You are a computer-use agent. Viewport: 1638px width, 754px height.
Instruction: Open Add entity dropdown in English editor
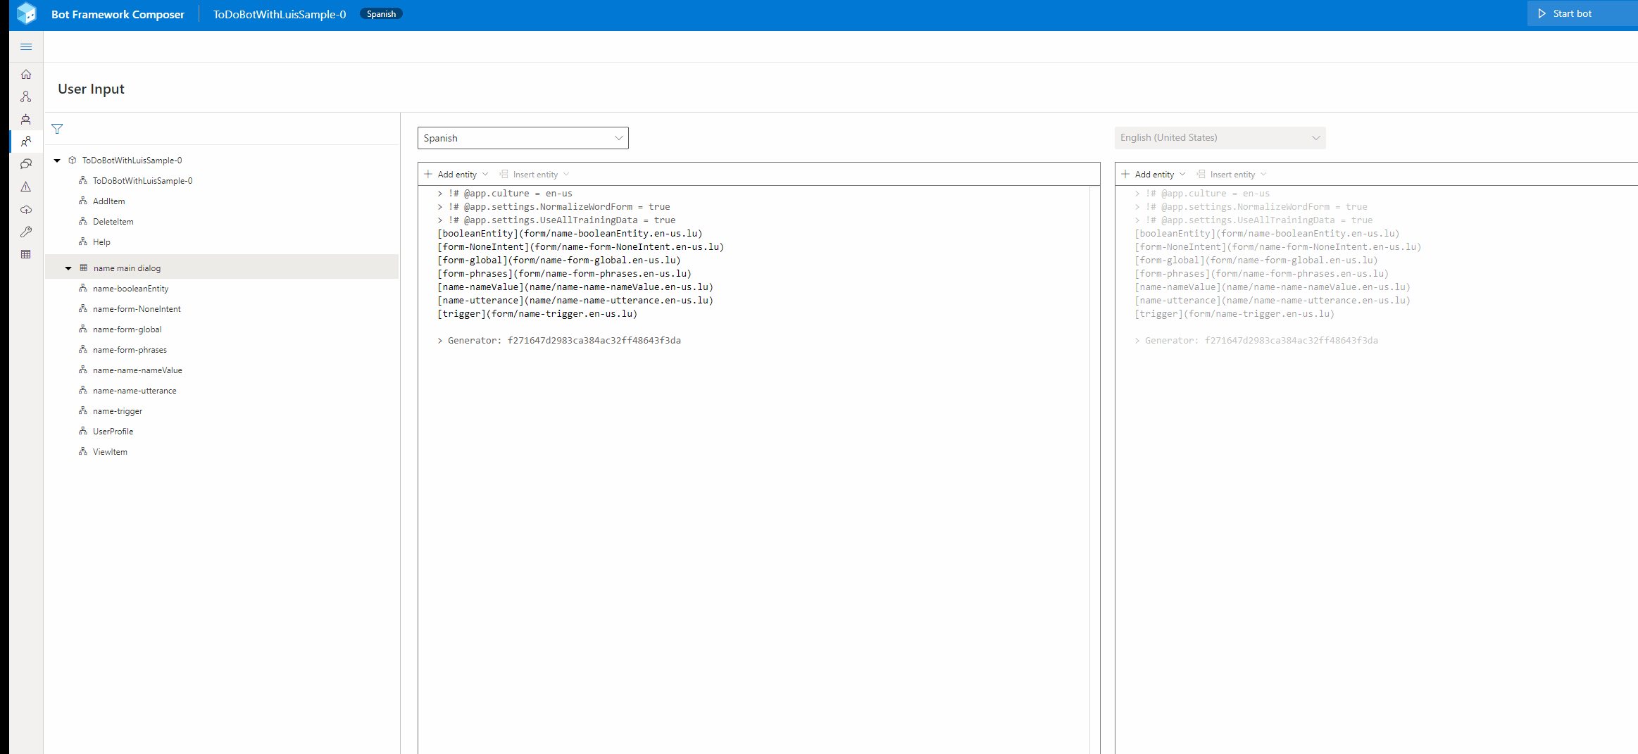[1153, 174]
